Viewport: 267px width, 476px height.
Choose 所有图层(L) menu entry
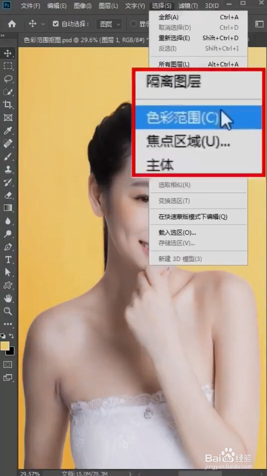tap(198, 64)
